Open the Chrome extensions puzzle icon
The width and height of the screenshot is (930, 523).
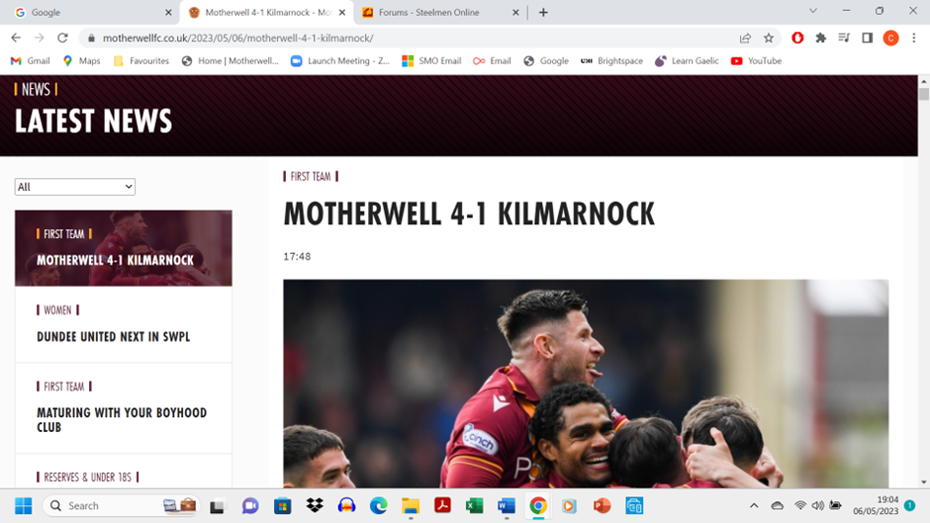(x=821, y=38)
